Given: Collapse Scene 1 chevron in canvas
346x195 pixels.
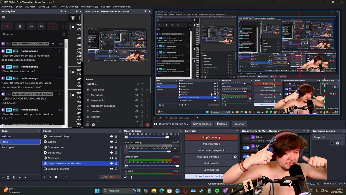Looking at the screenshot, I should [x=147, y=84].
